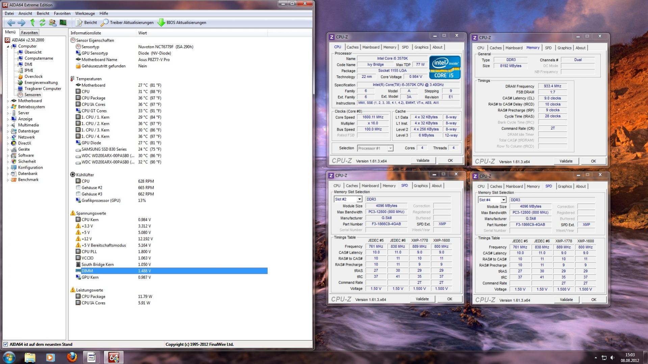Screen dimensions: 648x364
Task: Open the green monitor graph toolbar icon
Action: pos(63,23)
